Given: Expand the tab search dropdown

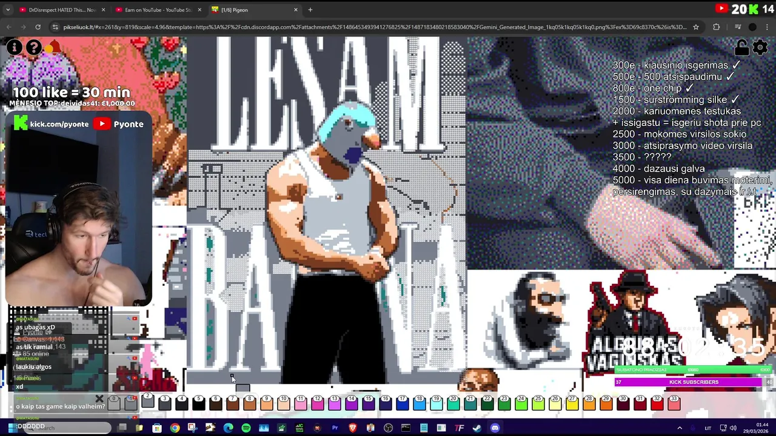Looking at the screenshot, I should coord(8,10).
